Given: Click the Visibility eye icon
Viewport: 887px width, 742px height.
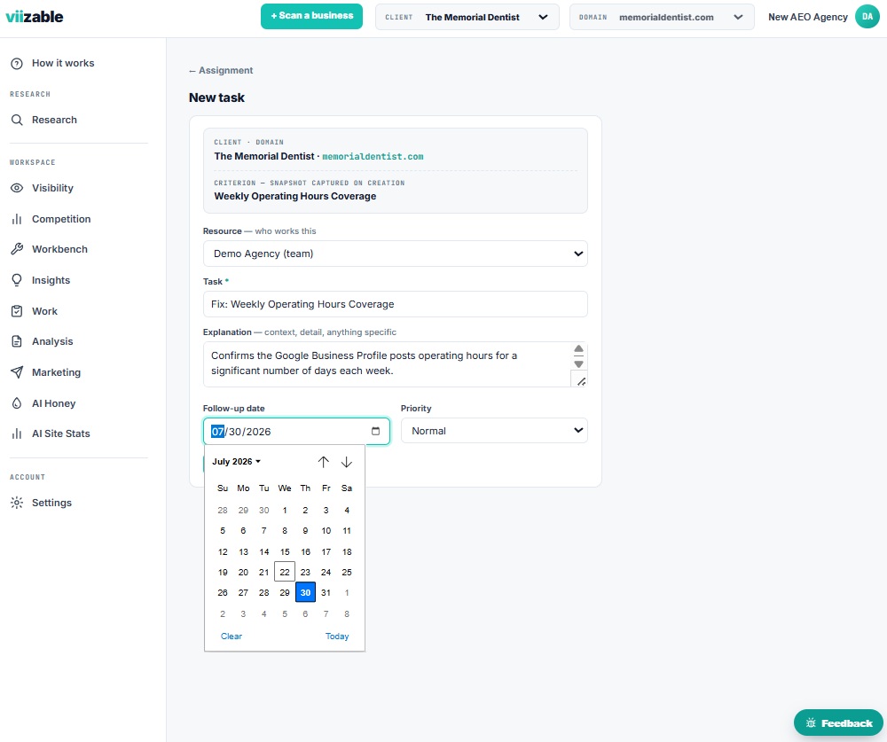Looking at the screenshot, I should pyautogui.click(x=17, y=188).
